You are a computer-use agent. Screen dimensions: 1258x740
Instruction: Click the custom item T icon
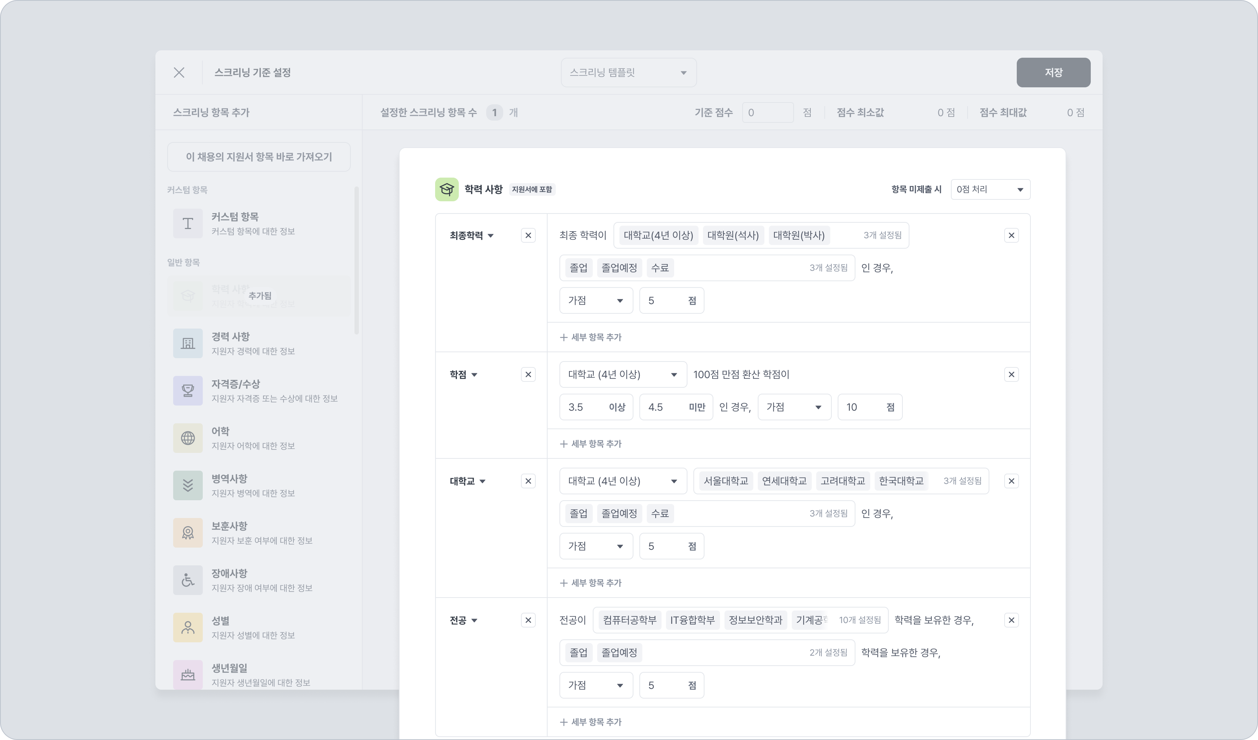click(x=188, y=223)
